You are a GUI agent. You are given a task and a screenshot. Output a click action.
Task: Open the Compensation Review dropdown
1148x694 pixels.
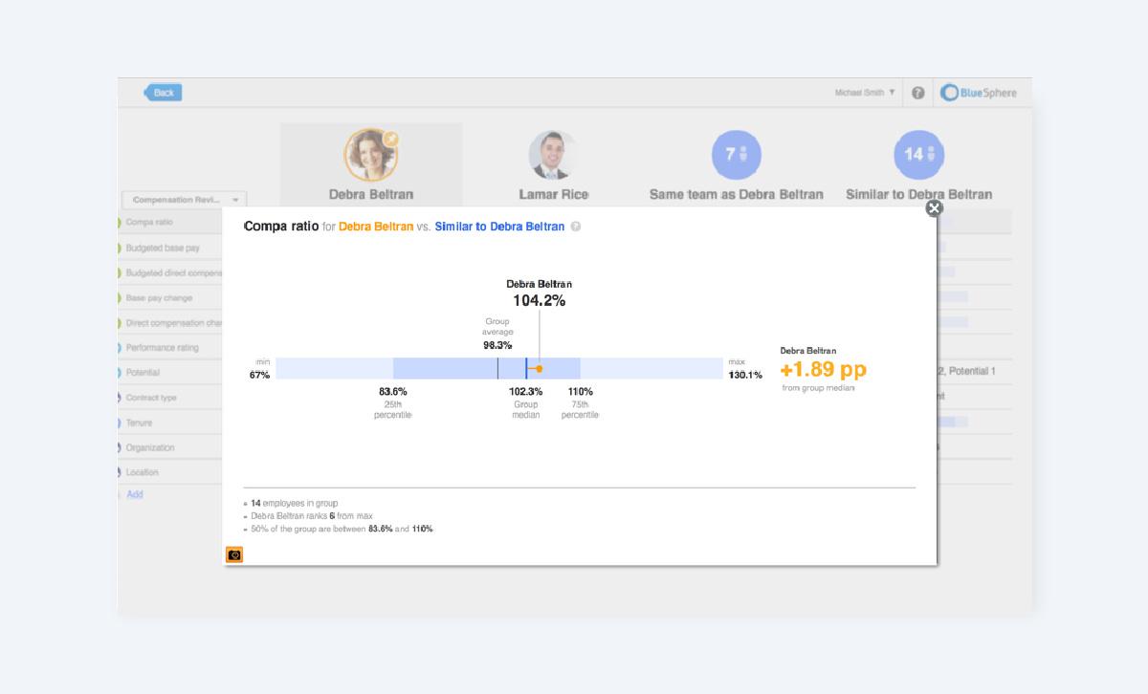coord(184,200)
